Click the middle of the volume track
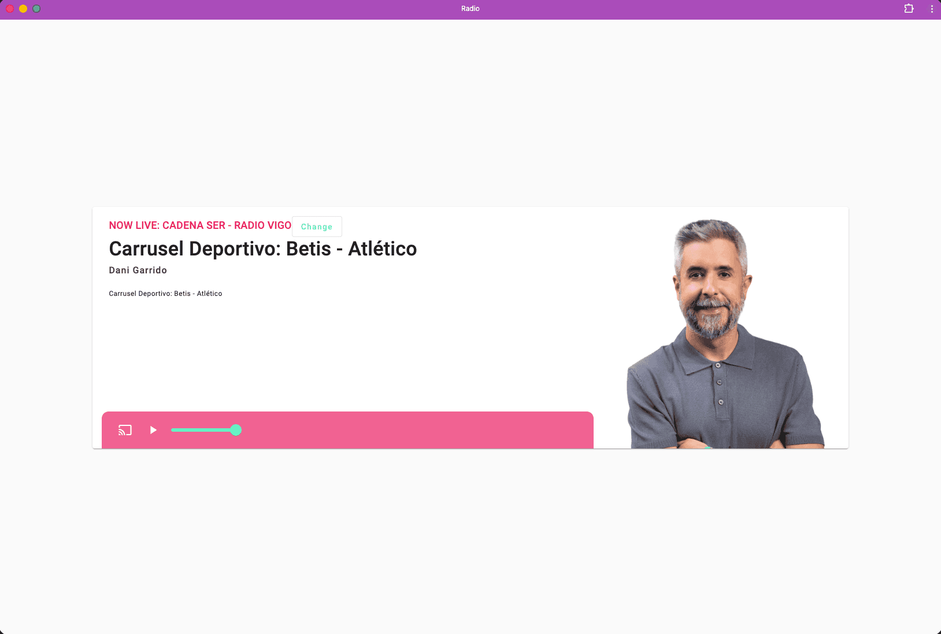 (203, 430)
